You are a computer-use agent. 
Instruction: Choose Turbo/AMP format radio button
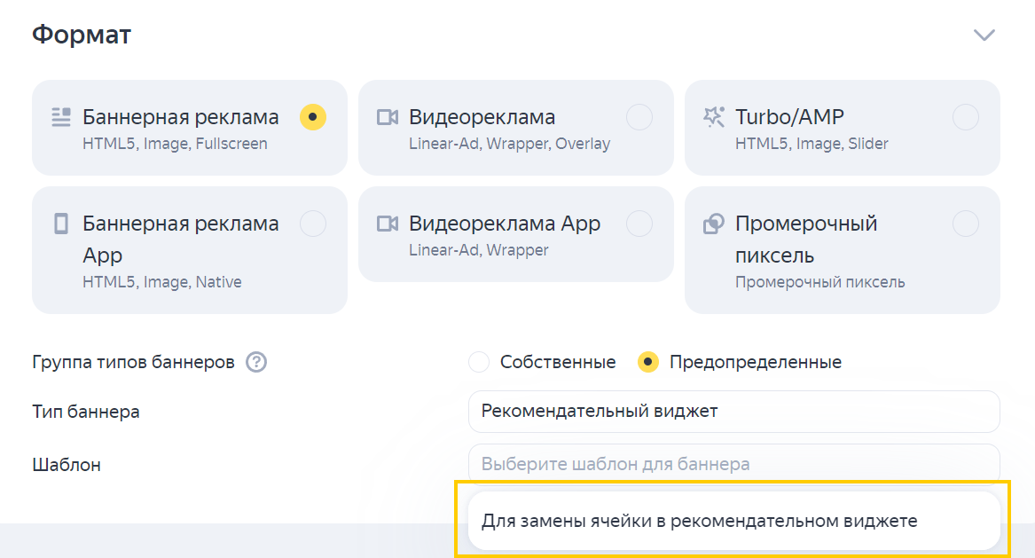tap(965, 117)
